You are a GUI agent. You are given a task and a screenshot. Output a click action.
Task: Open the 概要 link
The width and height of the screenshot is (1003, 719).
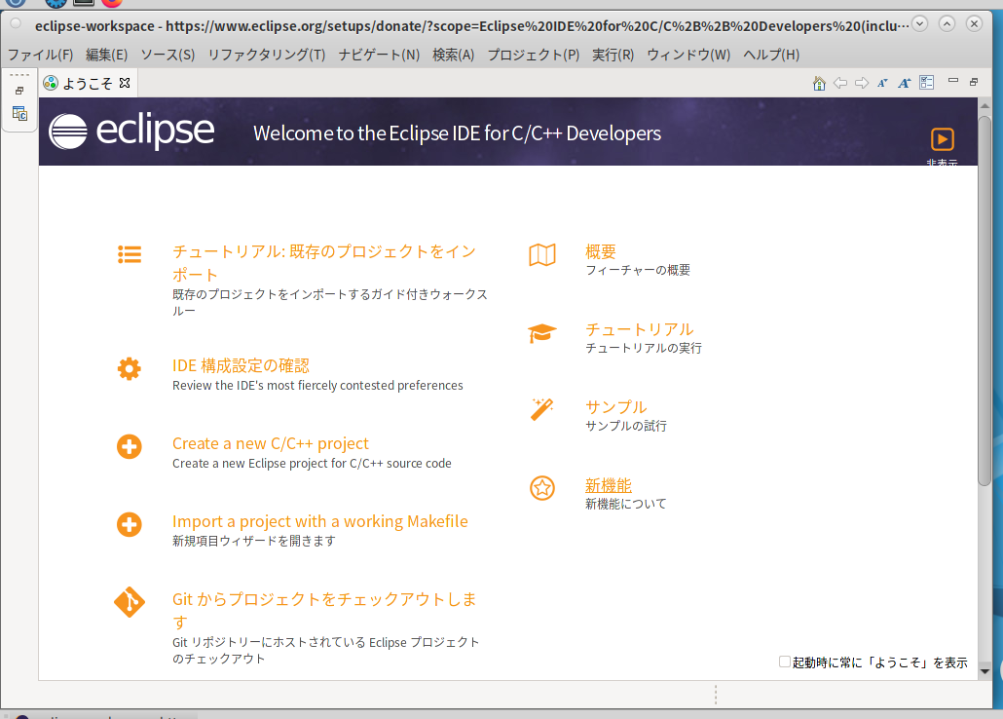601,251
